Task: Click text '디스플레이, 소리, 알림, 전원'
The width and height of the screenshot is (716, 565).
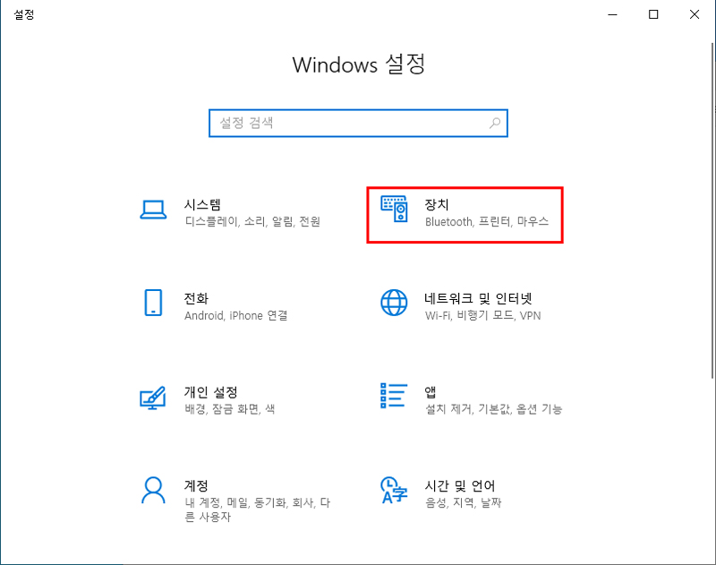Action: coord(252,222)
